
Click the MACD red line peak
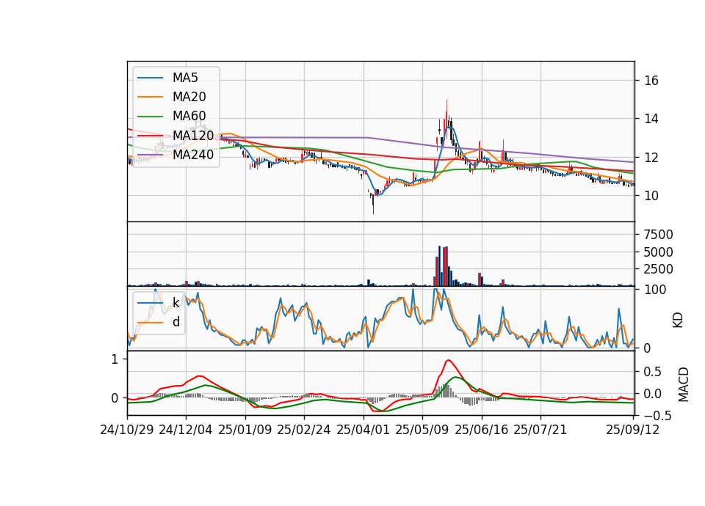[448, 360]
